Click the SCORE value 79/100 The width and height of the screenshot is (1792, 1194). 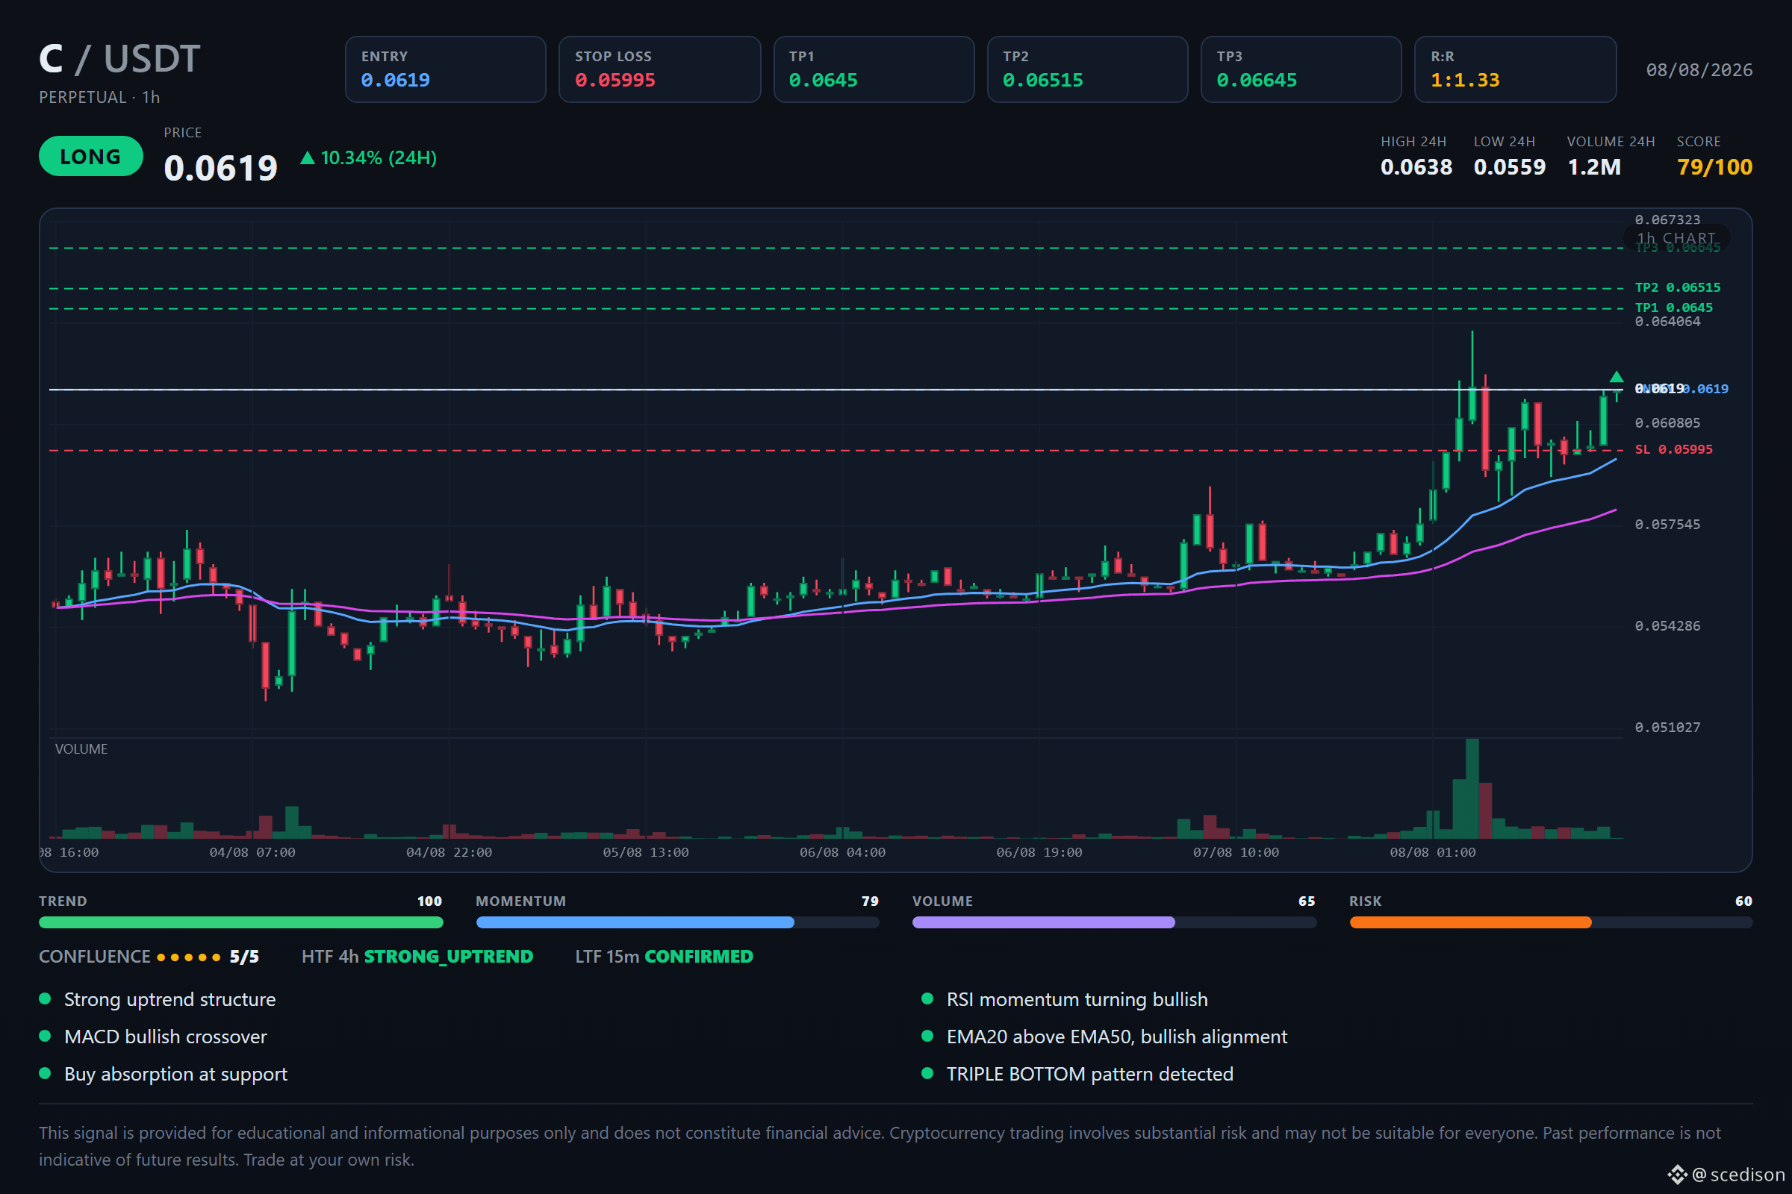[x=1714, y=166]
